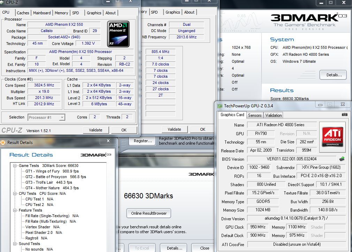Select GT4 - Mother Nature result row
This screenshot has height=252, width=352.
52,188
